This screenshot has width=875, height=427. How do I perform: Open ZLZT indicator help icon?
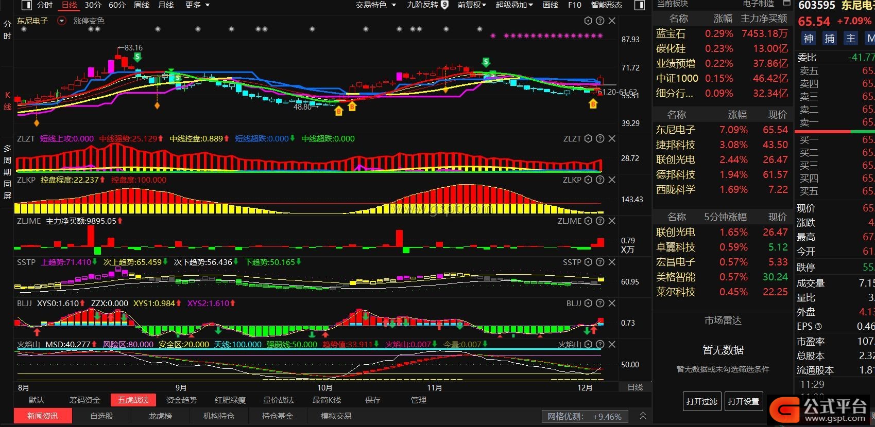(x=600, y=138)
